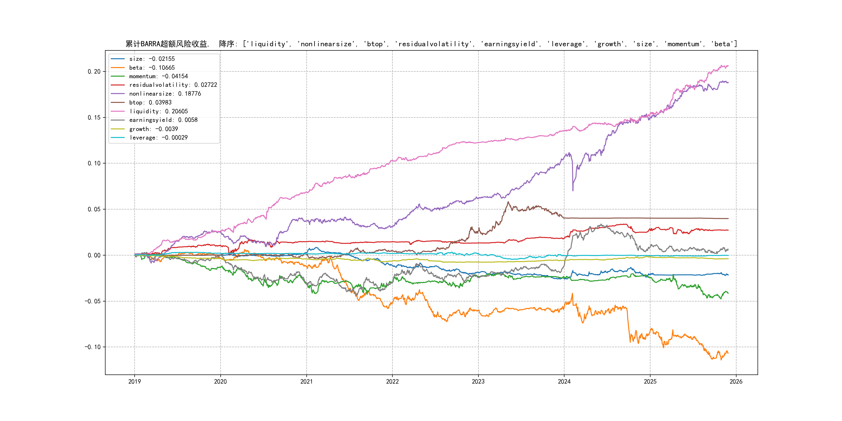Click the liquidity legend line swatch
This screenshot has width=842, height=421.
(118, 111)
